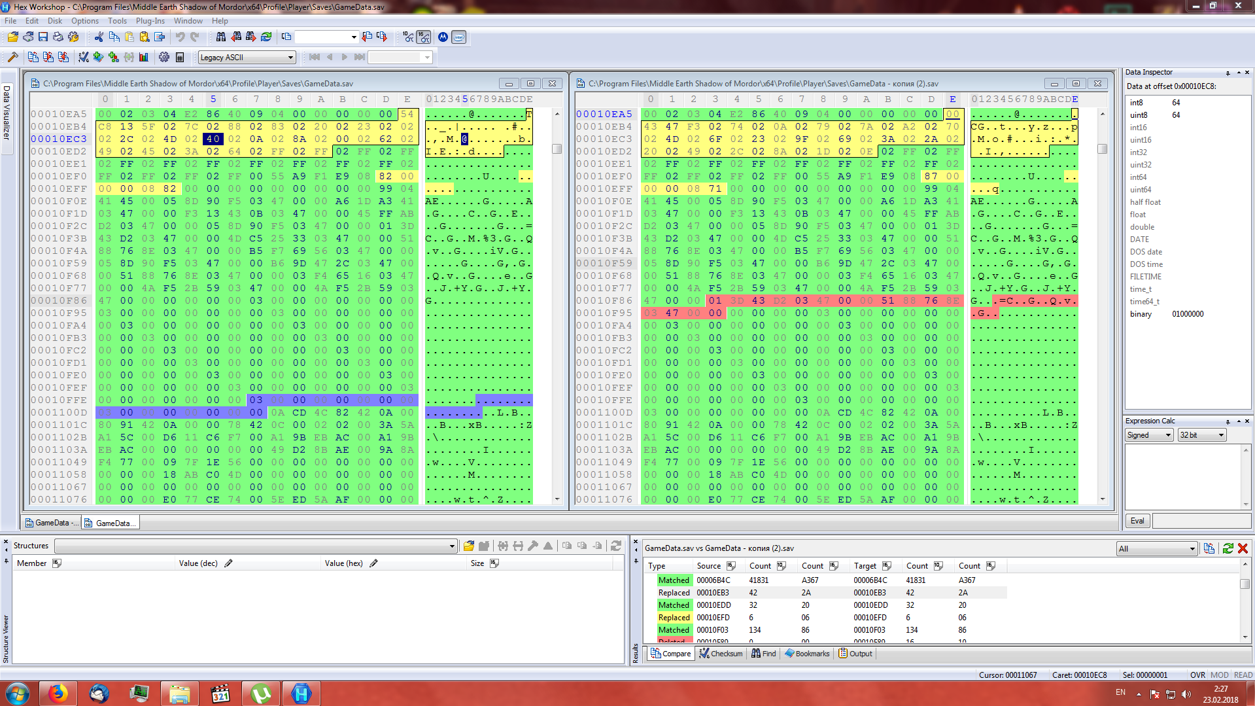The height and width of the screenshot is (706, 1255).
Task: Click the right hex pane vertical scrollbar thumb
Action: (x=1103, y=149)
